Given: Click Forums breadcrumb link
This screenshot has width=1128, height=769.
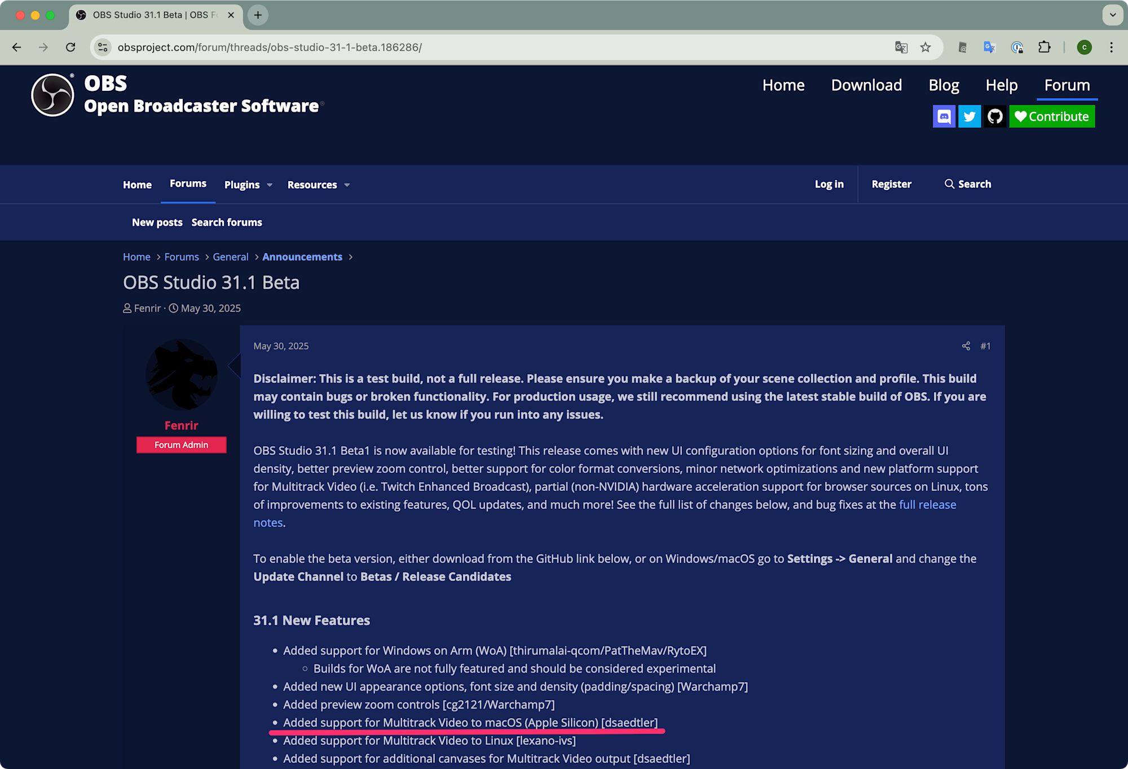Looking at the screenshot, I should pyautogui.click(x=182, y=257).
